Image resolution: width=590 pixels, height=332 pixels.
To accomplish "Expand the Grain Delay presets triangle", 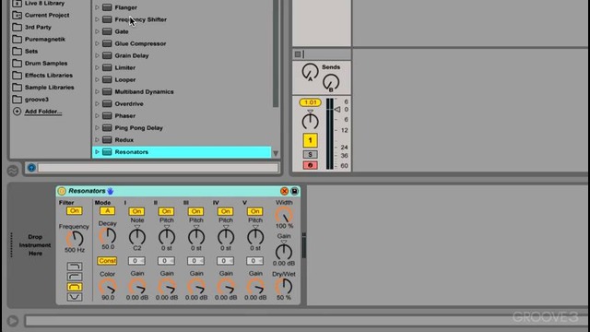I will click(x=97, y=55).
